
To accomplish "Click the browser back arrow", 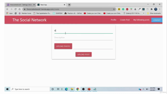I will click(7, 9).
